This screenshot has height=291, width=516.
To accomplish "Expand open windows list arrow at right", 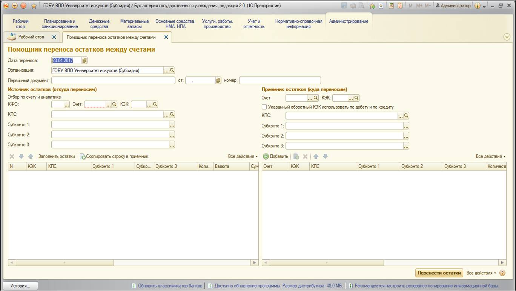I will [507, 37].
